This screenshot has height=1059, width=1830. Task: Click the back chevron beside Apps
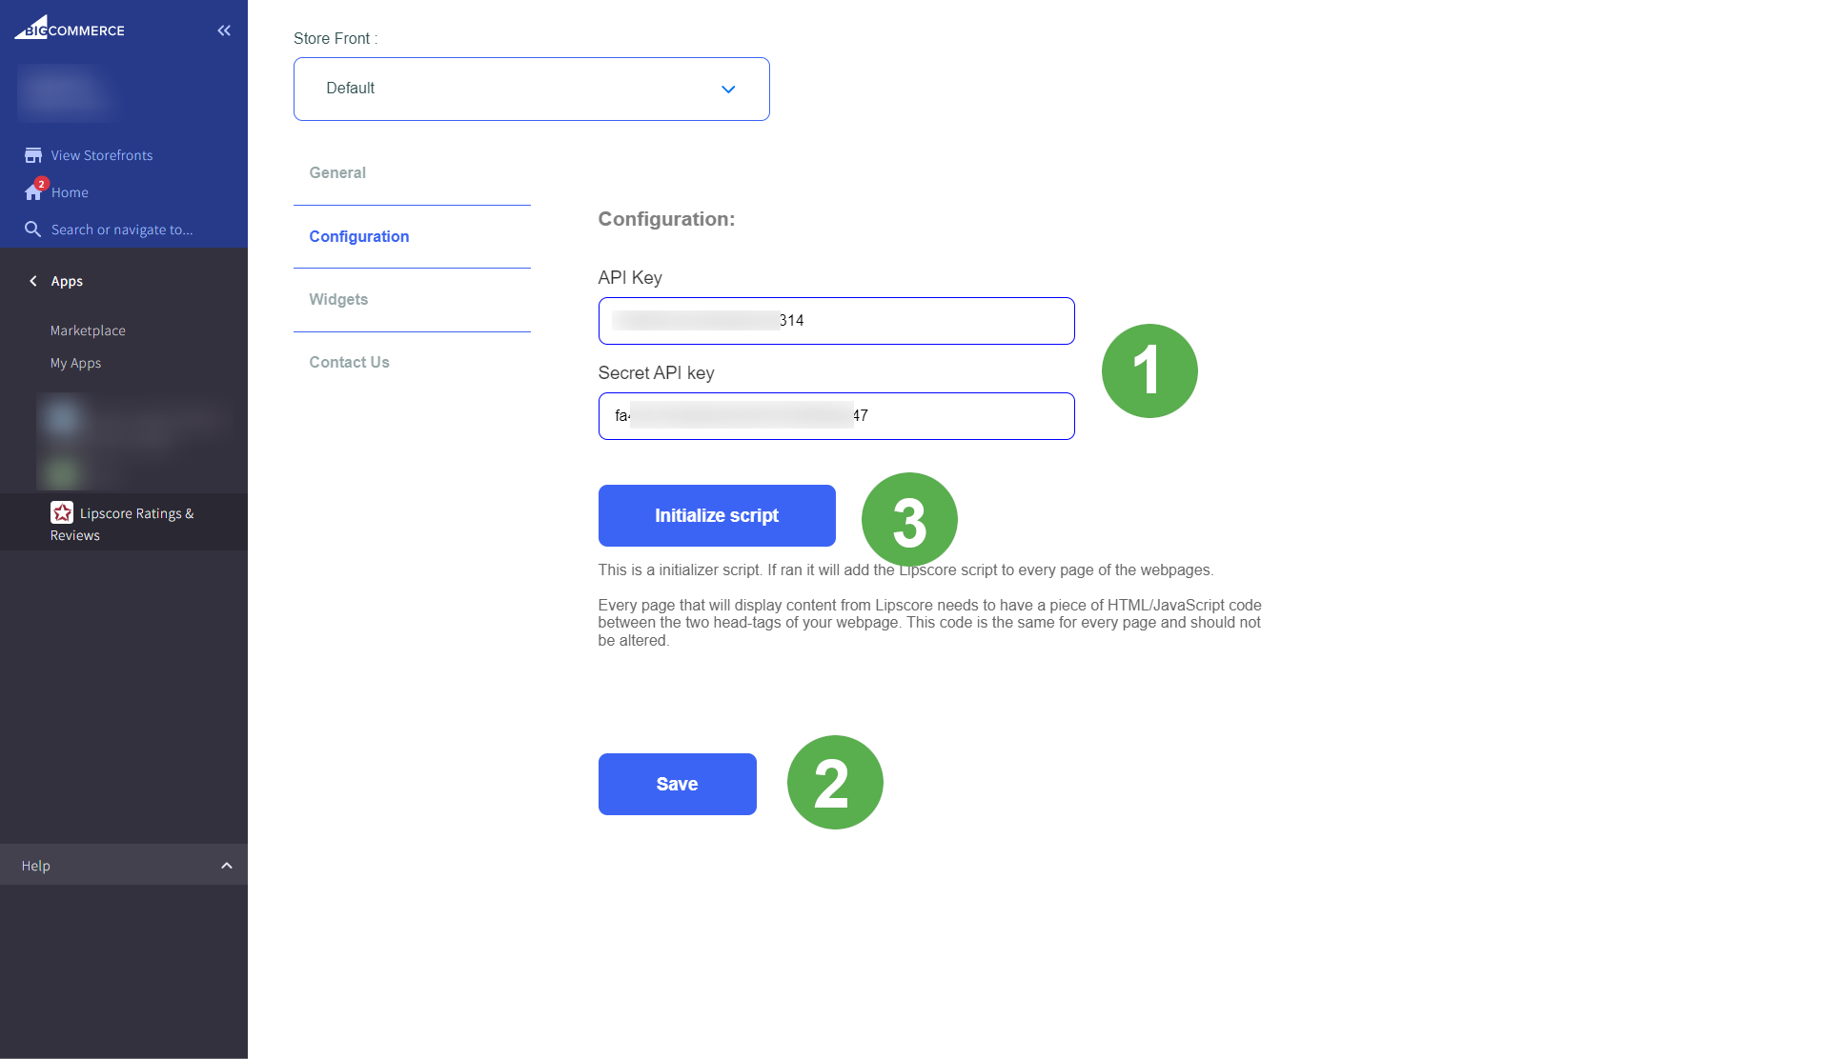tap(33, 281)
